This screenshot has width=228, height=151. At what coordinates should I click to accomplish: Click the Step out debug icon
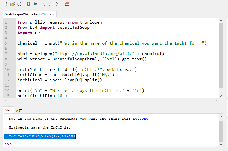[57, 4]
